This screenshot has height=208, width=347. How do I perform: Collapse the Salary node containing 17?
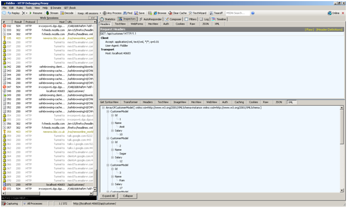tap(112, 184)
